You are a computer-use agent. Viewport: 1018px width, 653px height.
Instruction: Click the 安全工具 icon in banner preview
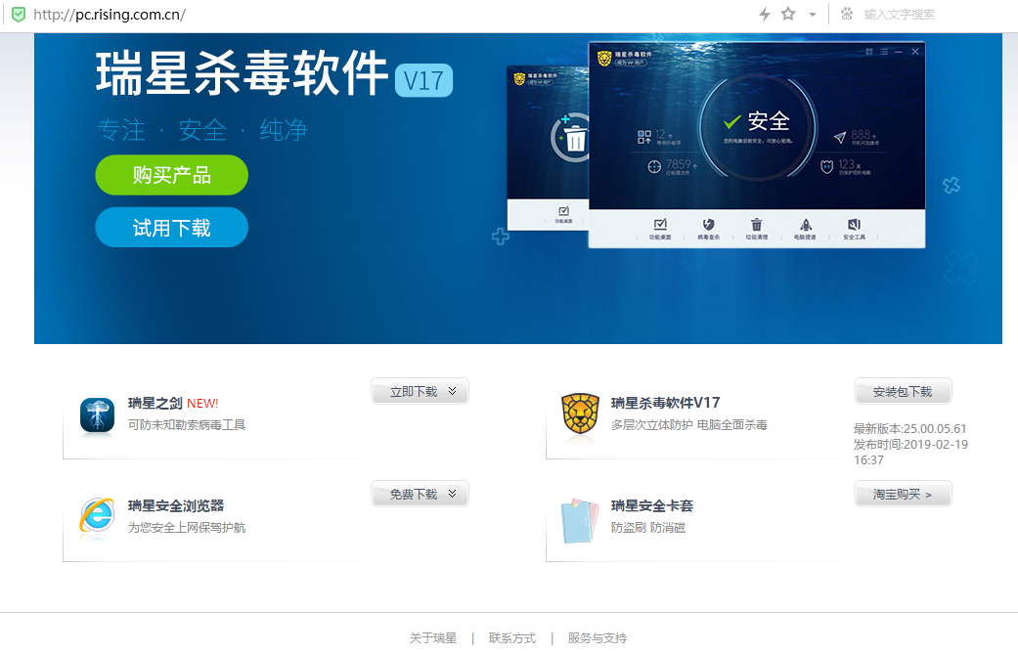pos(854,225)
